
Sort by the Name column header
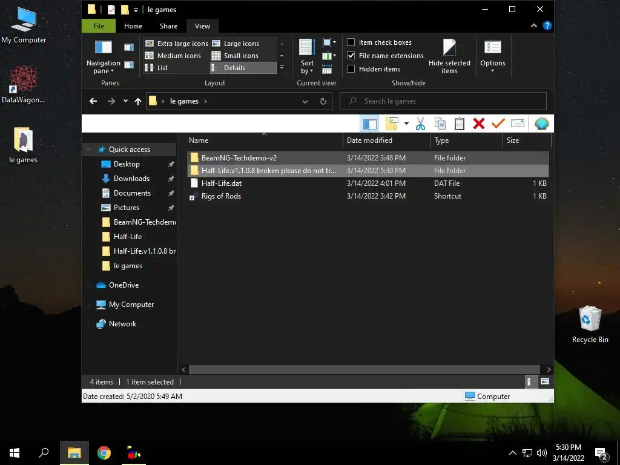pos(264,140)
